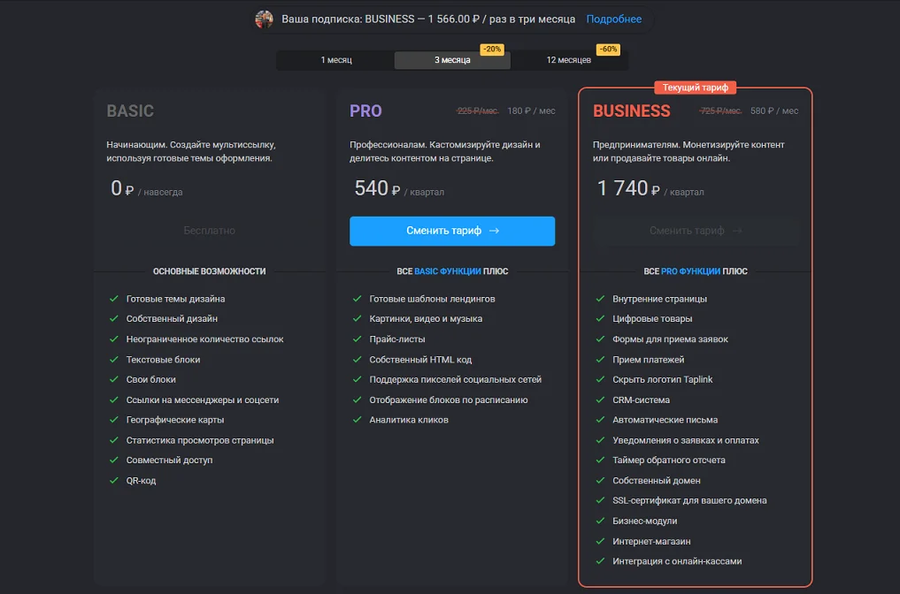Viewport: 900px width, 594px height.
Task: Click the disabled 'Сменить тариф' button in BUSINESS
Action: 696,231
